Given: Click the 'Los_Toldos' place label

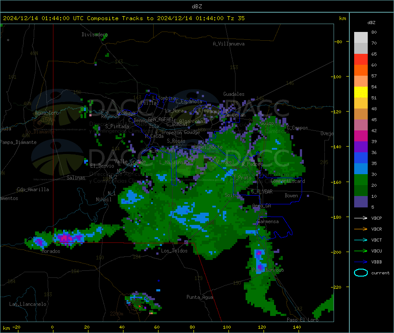Looking at the screenshot, I should [174, 251].
